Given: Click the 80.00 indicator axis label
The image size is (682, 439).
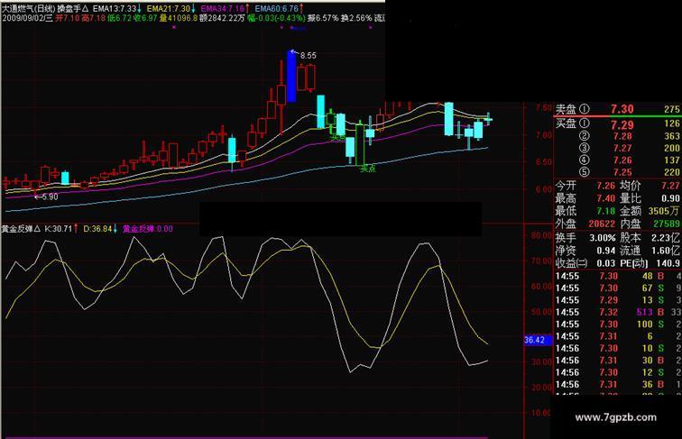Looking at the screenshot, I should pyautogui.click(x=541, y=235).
